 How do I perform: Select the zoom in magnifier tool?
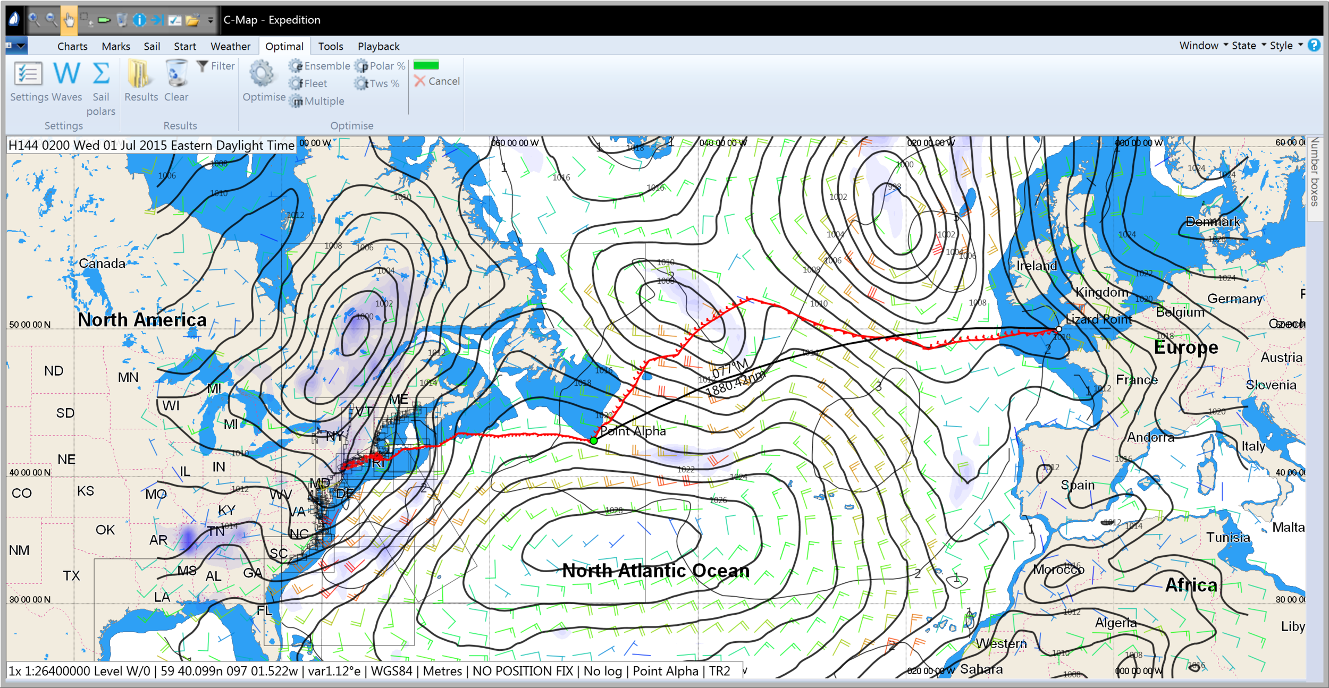[x=34, y=20]
